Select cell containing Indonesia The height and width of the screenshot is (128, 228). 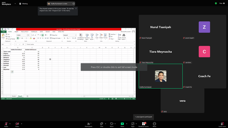[7, 55]
